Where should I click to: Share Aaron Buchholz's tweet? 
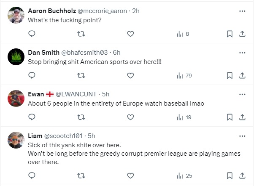pyautogui.click(x=243, y=34)
